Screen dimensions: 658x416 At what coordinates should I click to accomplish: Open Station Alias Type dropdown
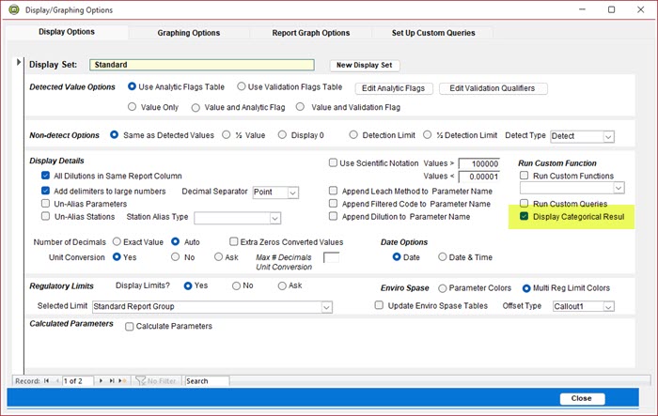[274, 218]
